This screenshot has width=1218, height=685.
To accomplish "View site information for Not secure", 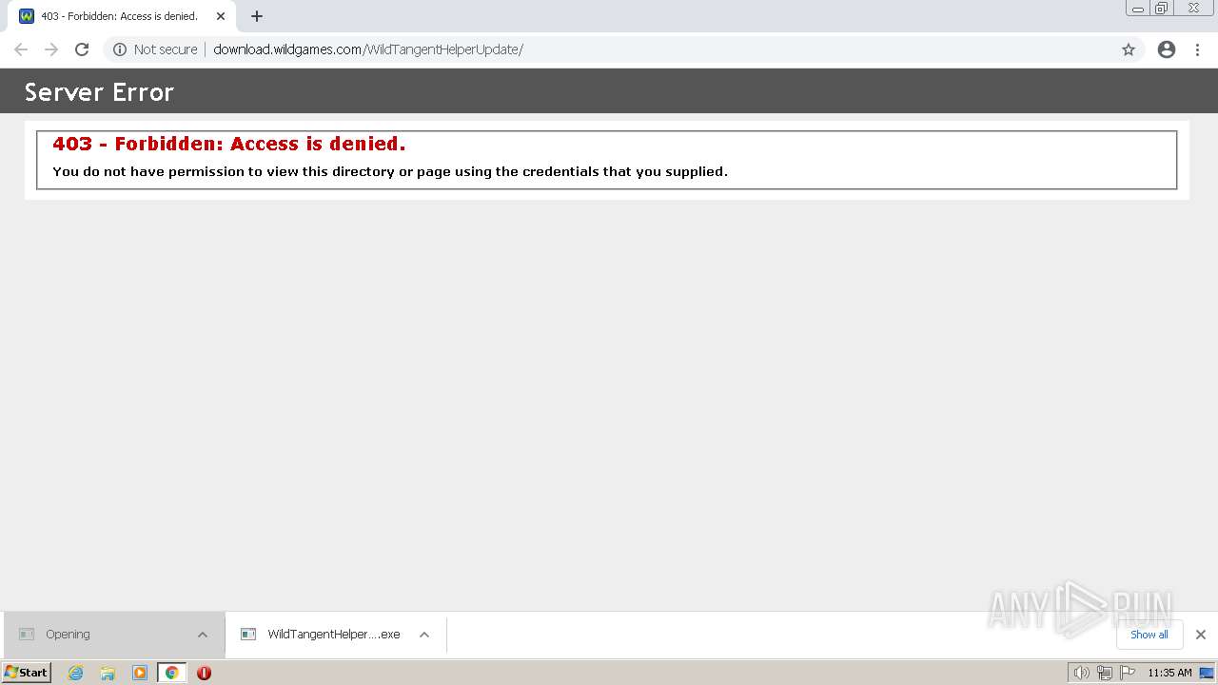I will (x=155, y=49).
